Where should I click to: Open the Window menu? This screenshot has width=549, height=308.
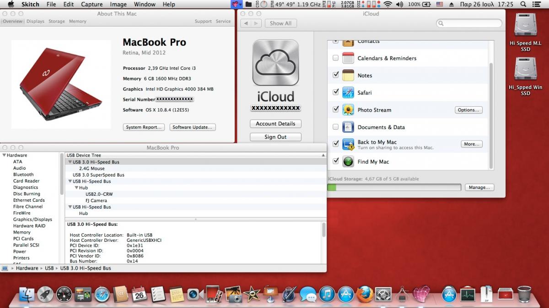point(145,4)
